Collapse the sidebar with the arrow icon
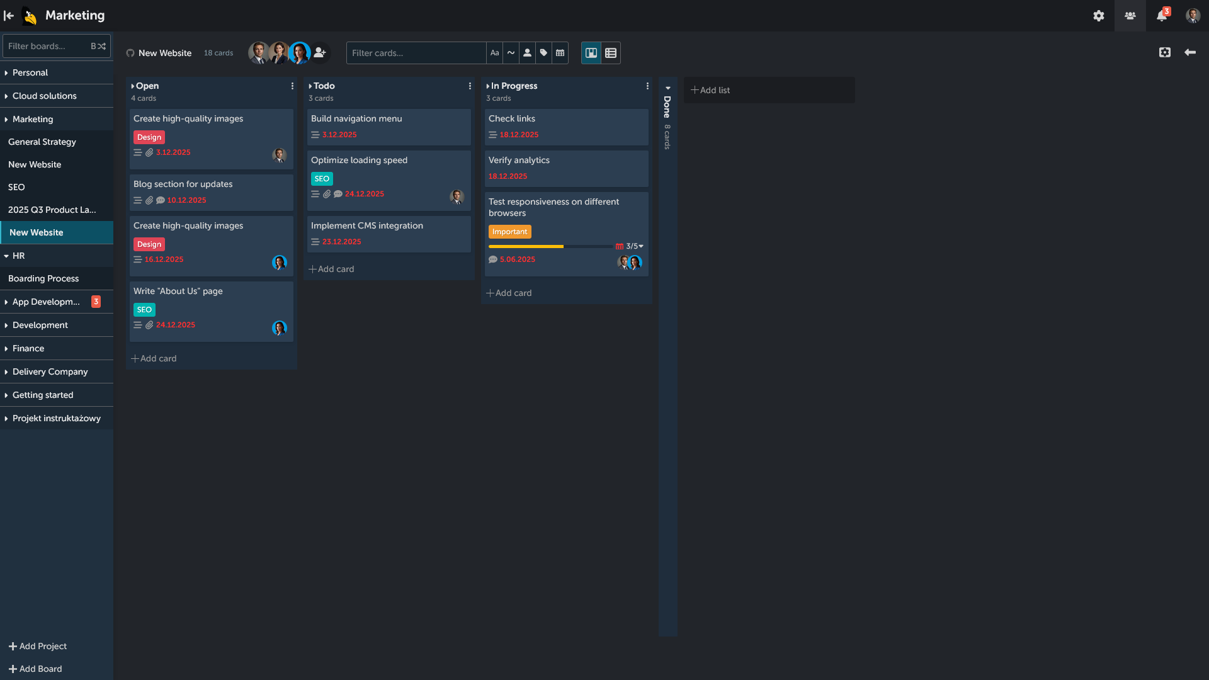The width and height of the screenshot is (1209, 680). coord(8,15)
